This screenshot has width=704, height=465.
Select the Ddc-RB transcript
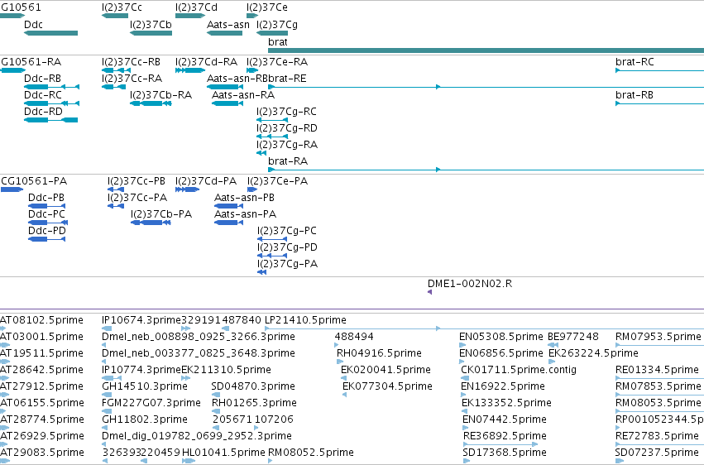point(51,87)
